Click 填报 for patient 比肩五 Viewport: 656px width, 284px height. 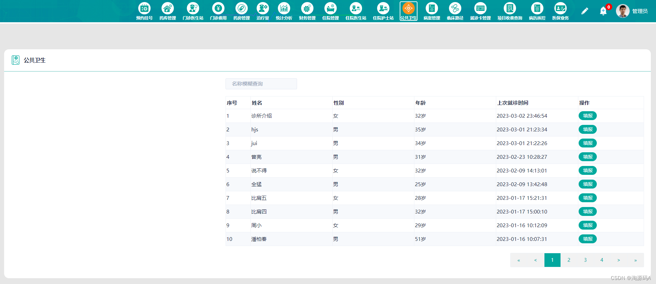click(x=588, y=198)
